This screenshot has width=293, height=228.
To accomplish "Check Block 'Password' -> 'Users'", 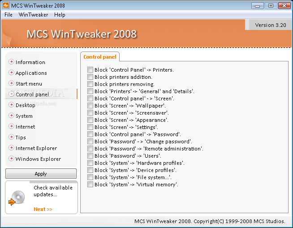I will point(90,156).
